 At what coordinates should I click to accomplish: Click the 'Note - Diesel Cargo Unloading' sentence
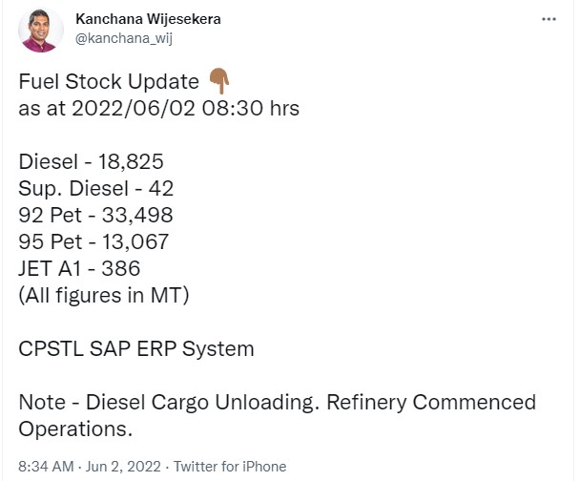click(x=169, y=403)
